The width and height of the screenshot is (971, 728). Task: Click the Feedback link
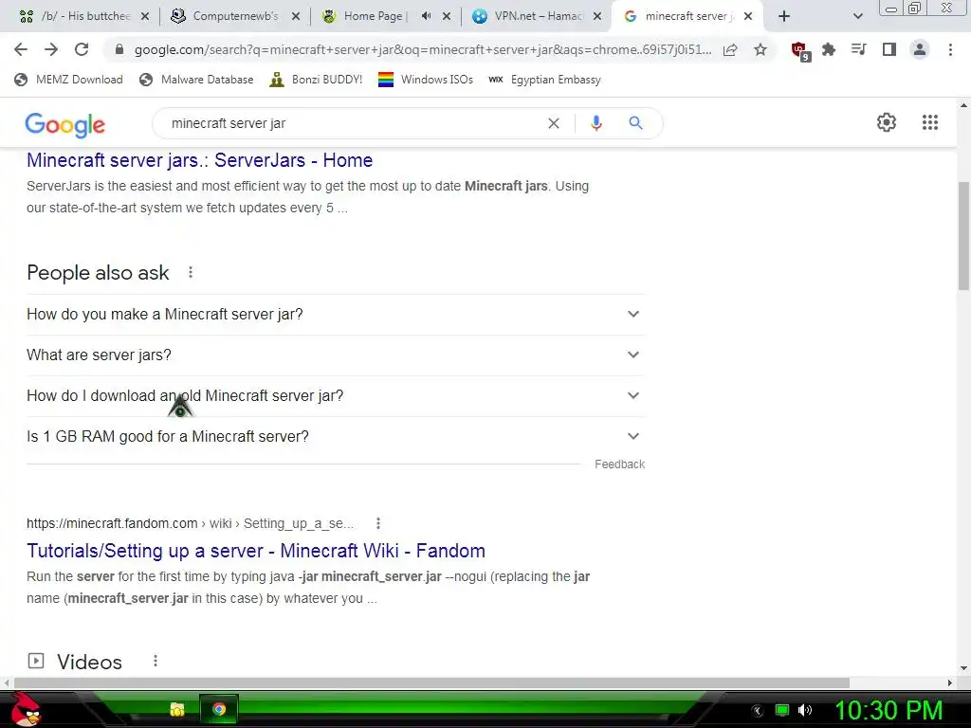(x=619, y=464)
